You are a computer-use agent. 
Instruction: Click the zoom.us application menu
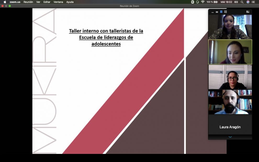coord(15,2)
